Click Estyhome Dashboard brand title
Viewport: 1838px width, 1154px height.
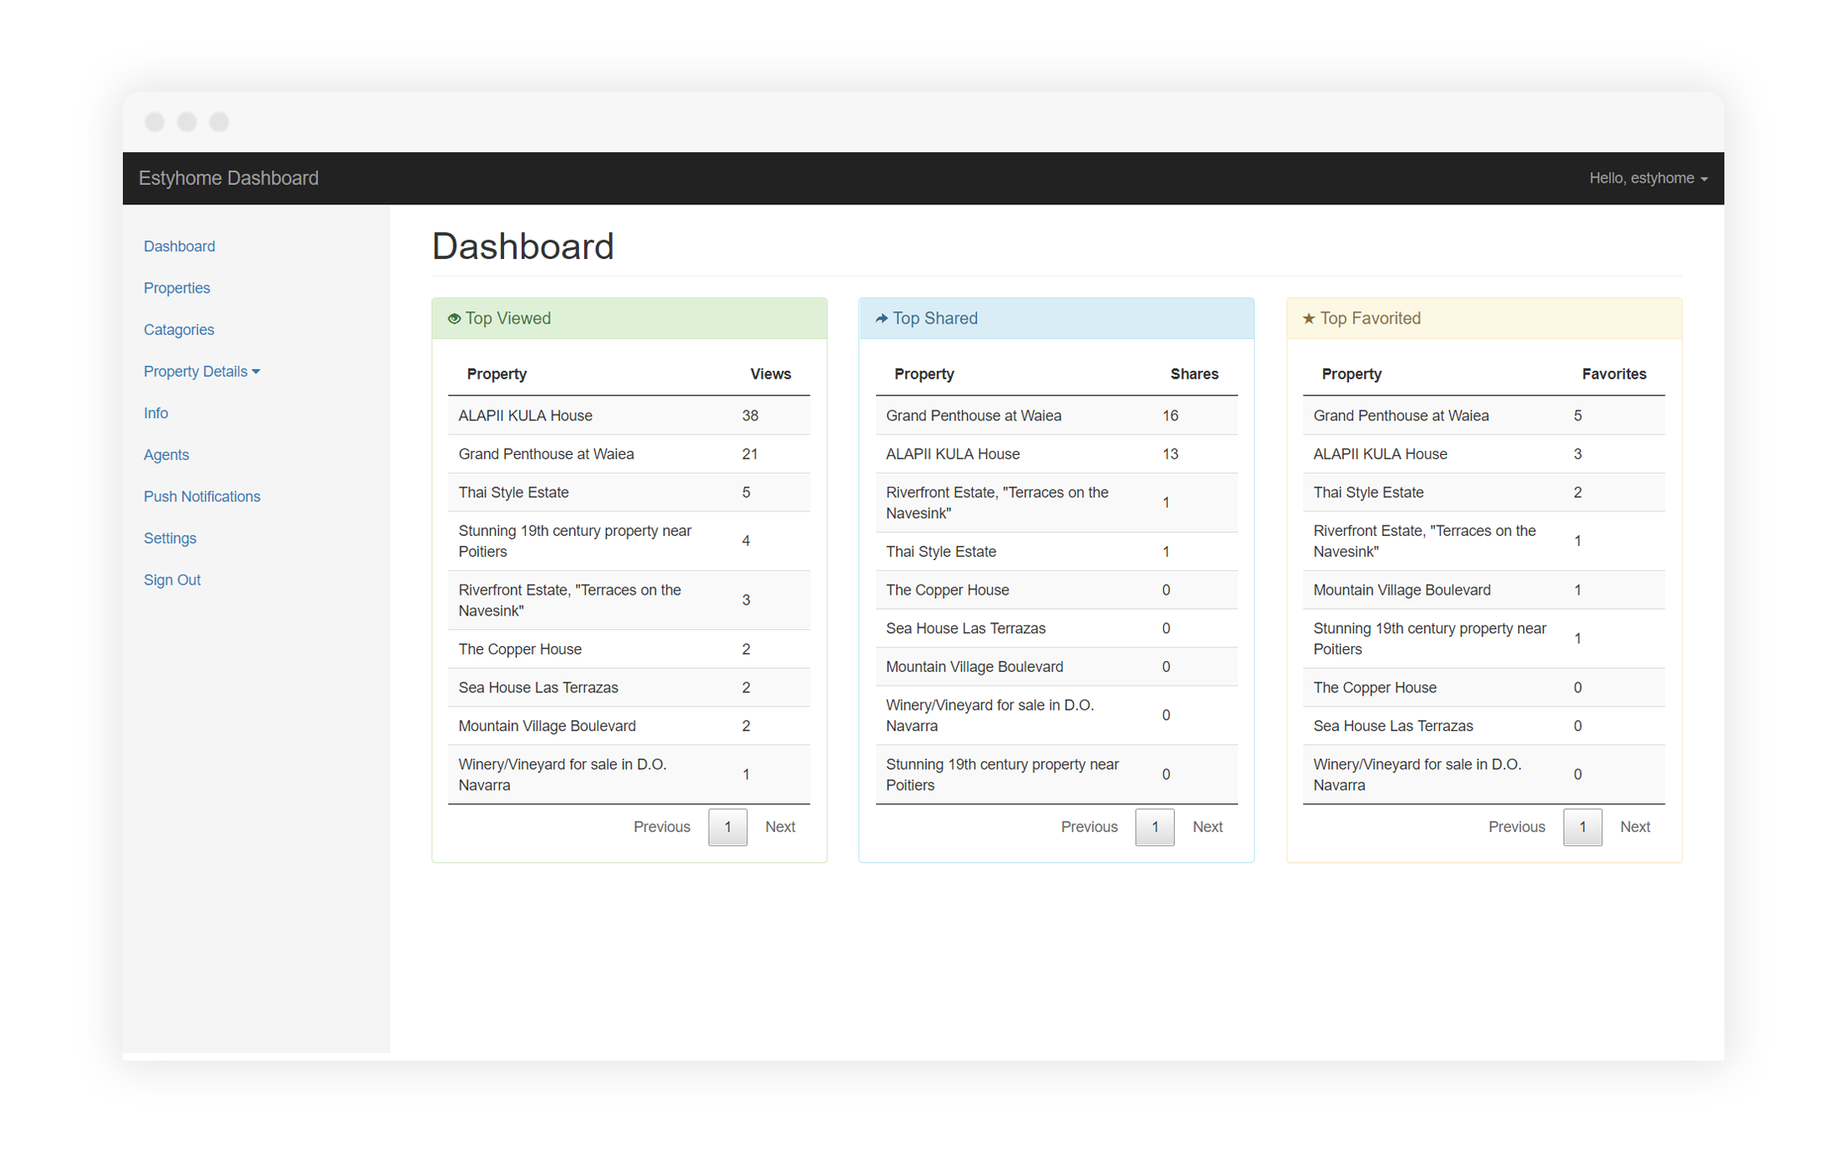[229, 178]
